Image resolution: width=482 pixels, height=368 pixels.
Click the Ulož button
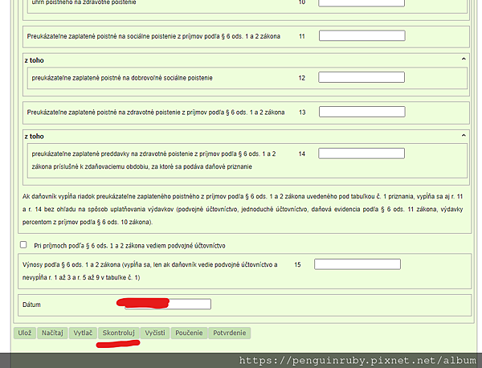[25, 333]
